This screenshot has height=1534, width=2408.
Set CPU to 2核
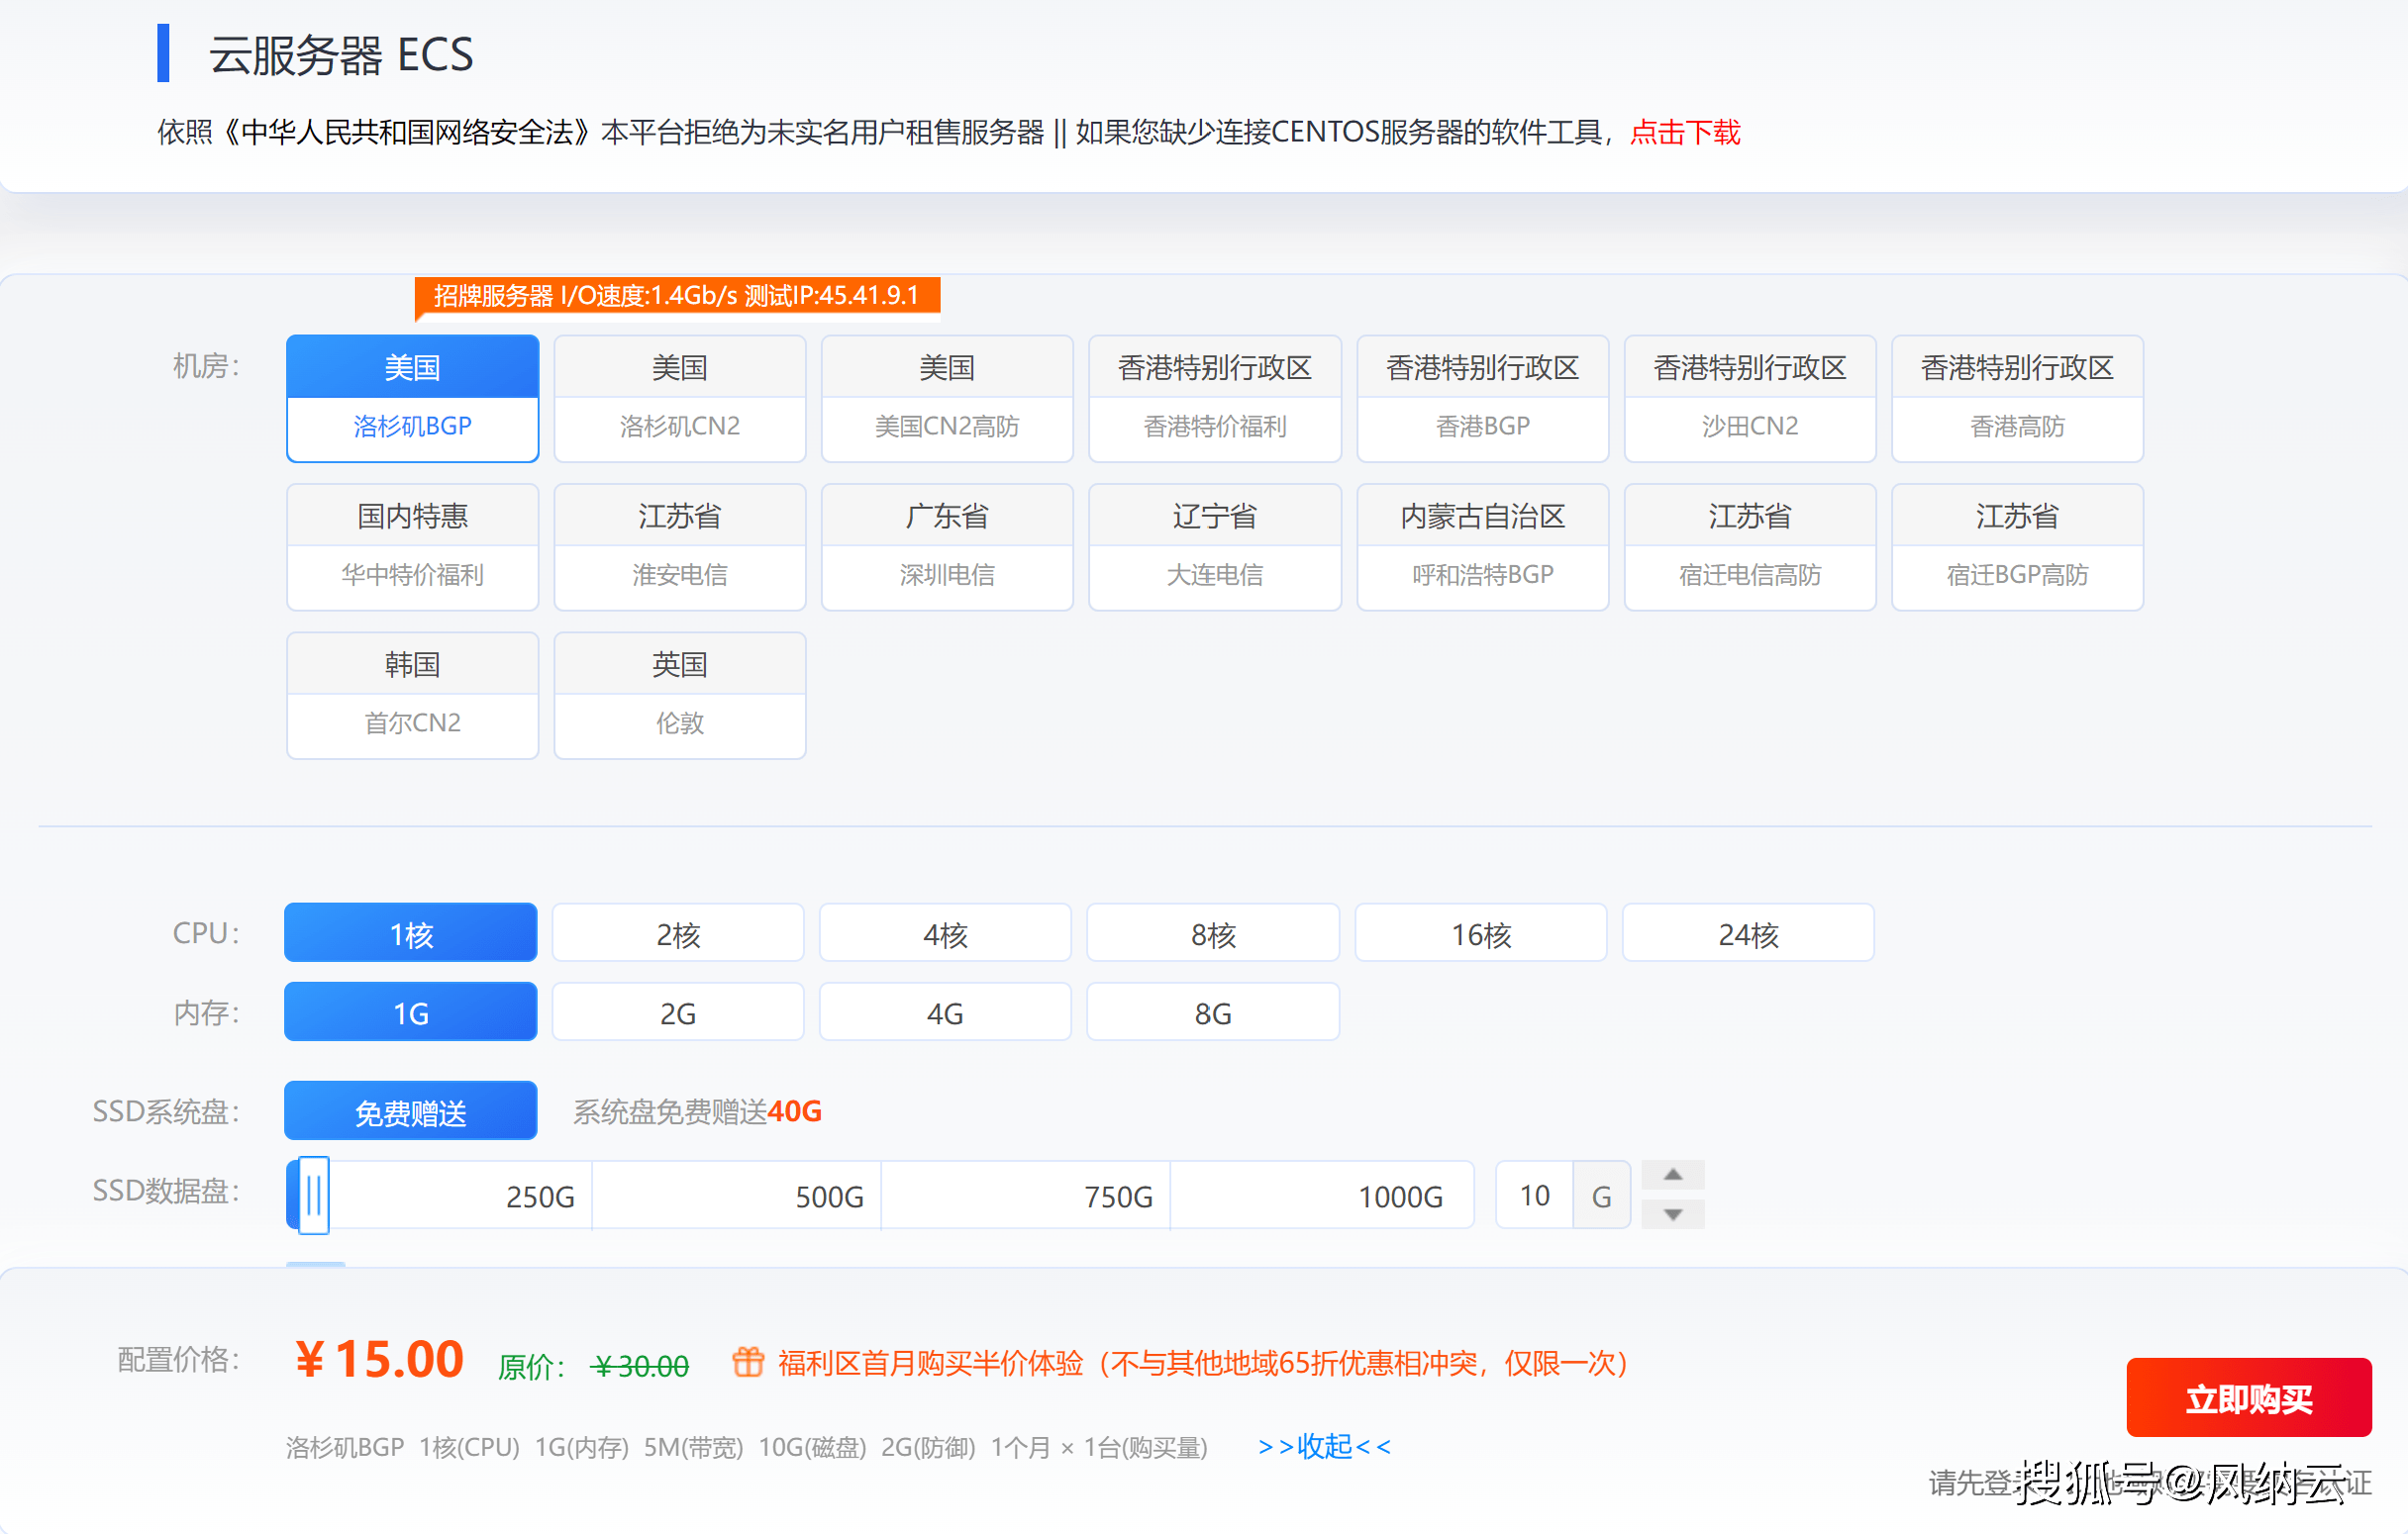(677, 932)
